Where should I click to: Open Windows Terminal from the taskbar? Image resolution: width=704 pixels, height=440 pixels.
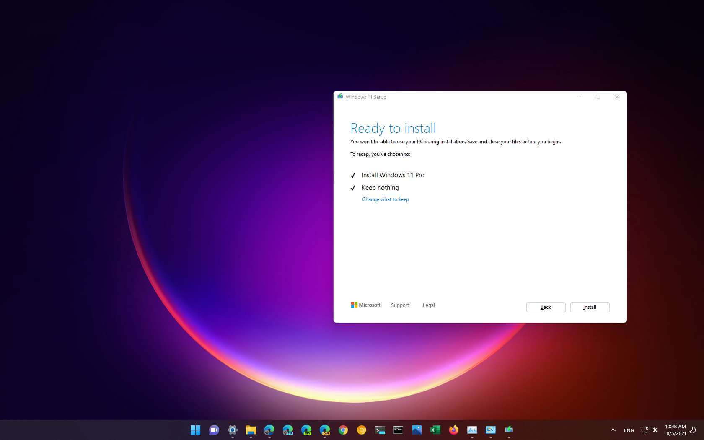(x=380, y=430)
